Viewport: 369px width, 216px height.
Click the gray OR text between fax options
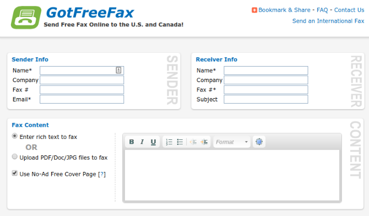[x=31, y=147]
